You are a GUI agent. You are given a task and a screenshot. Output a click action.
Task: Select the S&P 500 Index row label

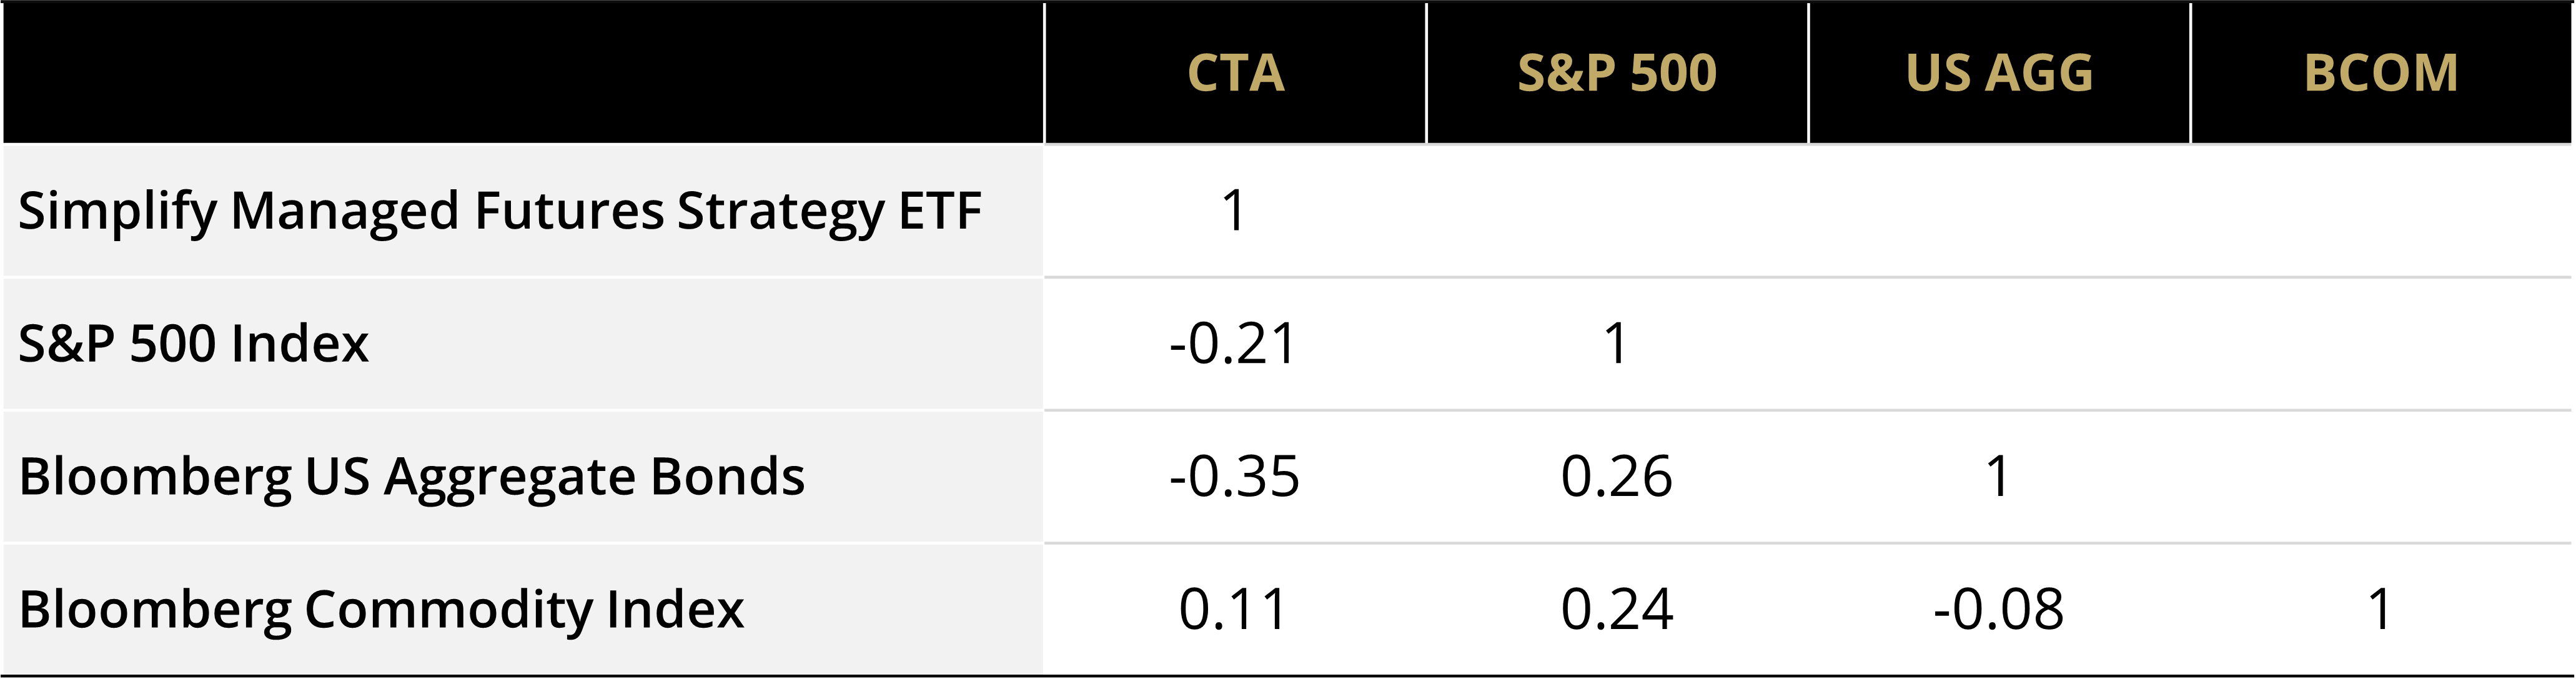click(x=194, y=344)
